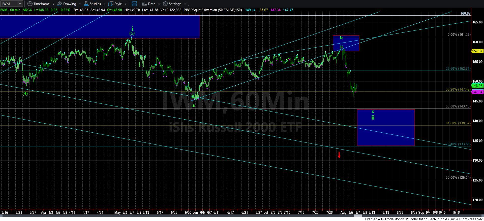The width and height of the screenshot is (484, 221).
Task: Click the magenta 147.34 price marker
Action: [x=477, y=92]
